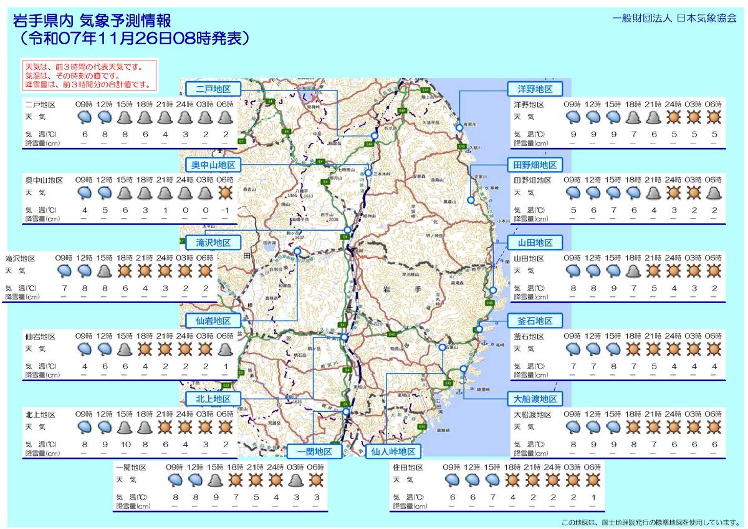Click the 15時 rain icon for 大船渡地区

(x=613, y=427)
